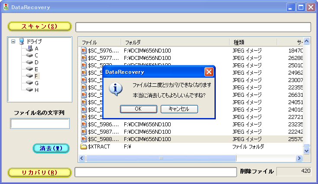Viewport: 318px width, 184px height.
Task: Select the $SC_5986.... file name
Action: pos(104,124)
